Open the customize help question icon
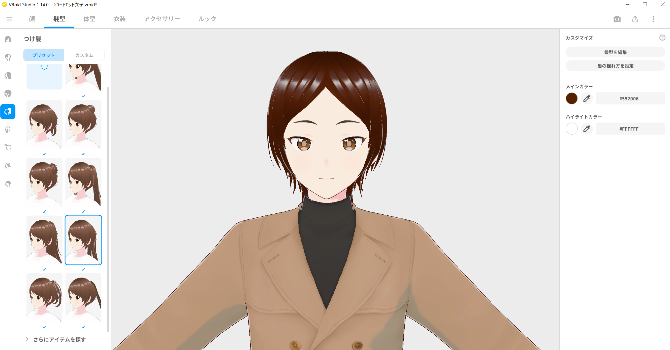Screen dimensions: 670x350 (x=662, y=38)
